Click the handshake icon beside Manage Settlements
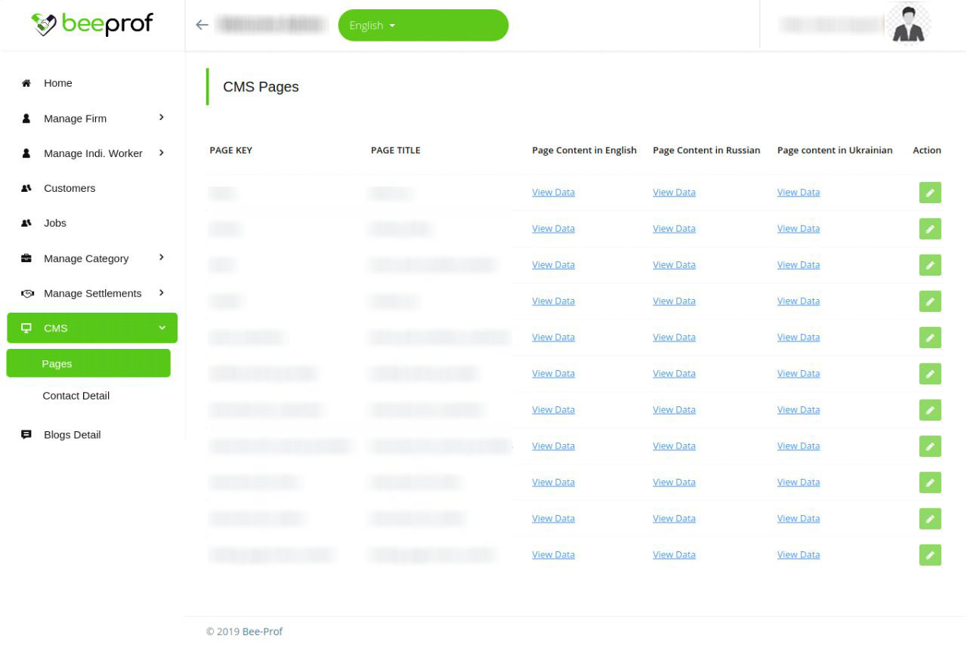Viewport: 967px width, 648px height. 27,293
